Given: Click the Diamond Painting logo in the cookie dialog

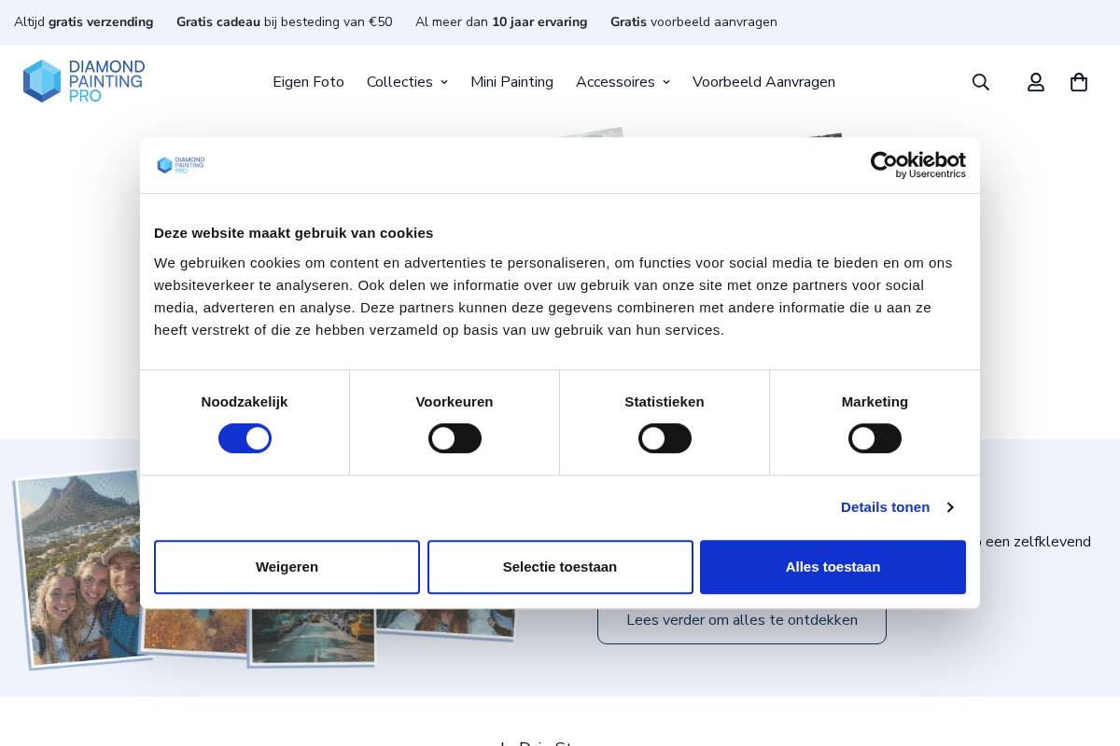Looking at the screenshot, I should [x=180, y=165].
